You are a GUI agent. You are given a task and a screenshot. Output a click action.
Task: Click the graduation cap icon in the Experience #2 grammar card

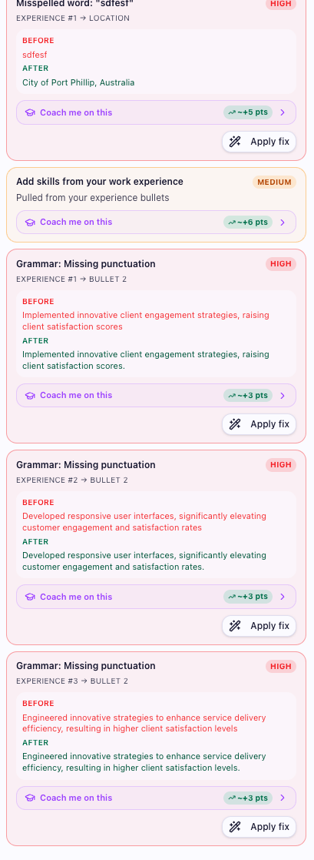coord(30,597)
